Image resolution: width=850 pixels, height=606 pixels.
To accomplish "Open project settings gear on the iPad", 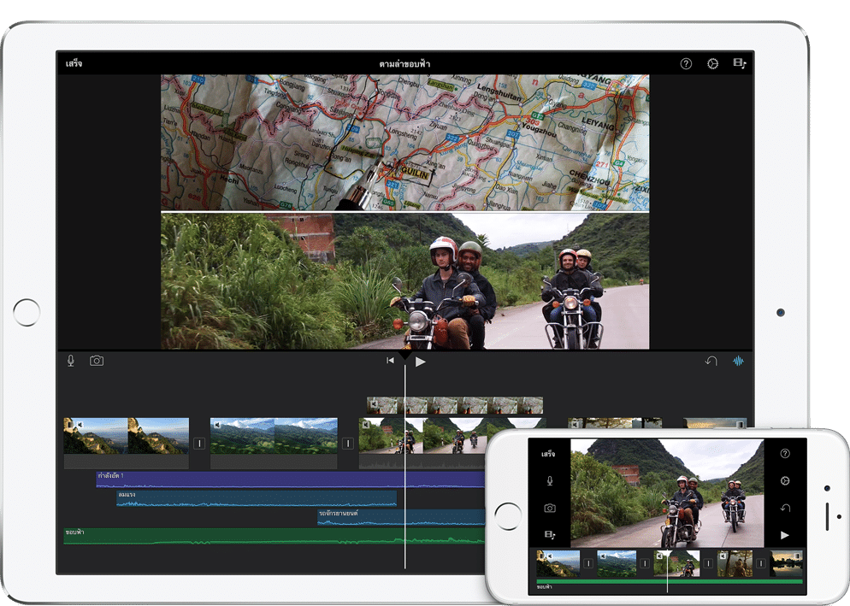I will pos(712,64).
